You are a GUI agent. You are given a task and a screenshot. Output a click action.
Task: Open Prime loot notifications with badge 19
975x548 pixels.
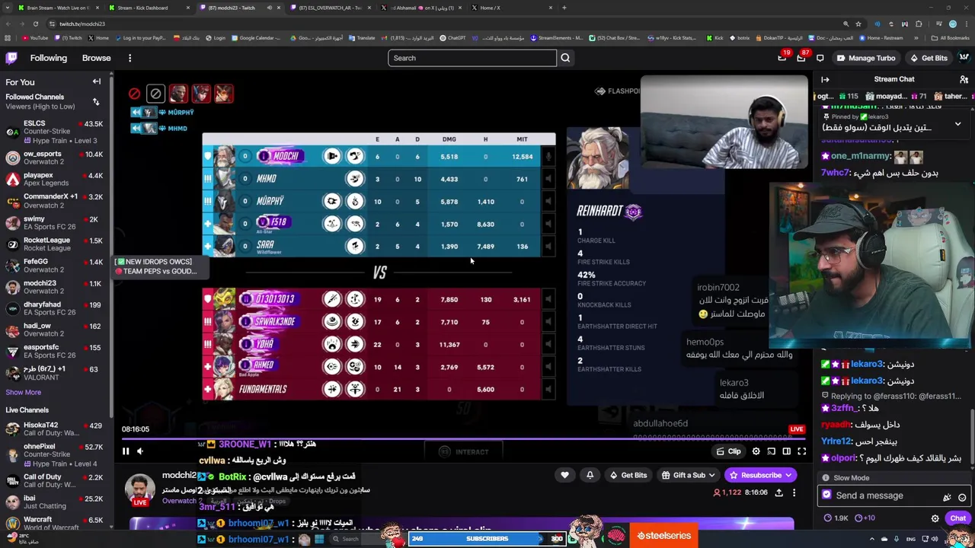pyautogui.click(x=782, y=58)
